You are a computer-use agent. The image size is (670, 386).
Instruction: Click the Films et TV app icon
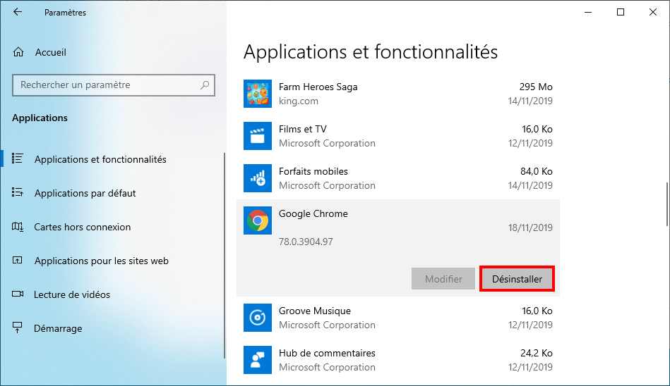point(258,136)
